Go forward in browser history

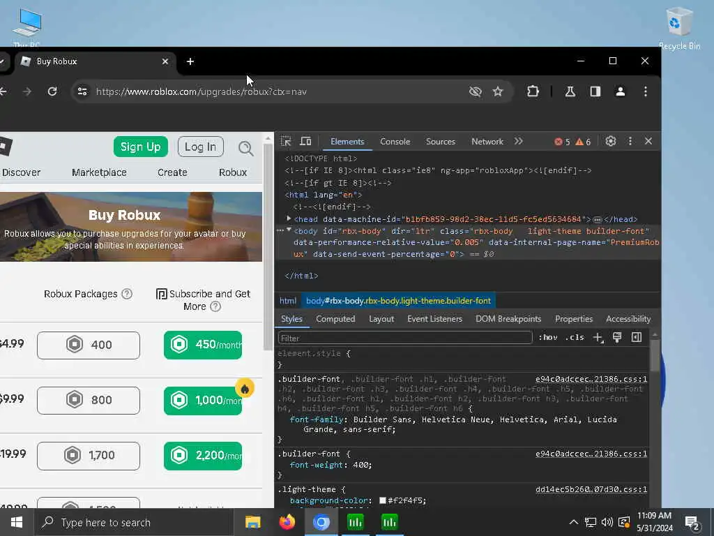click(27, 91)
